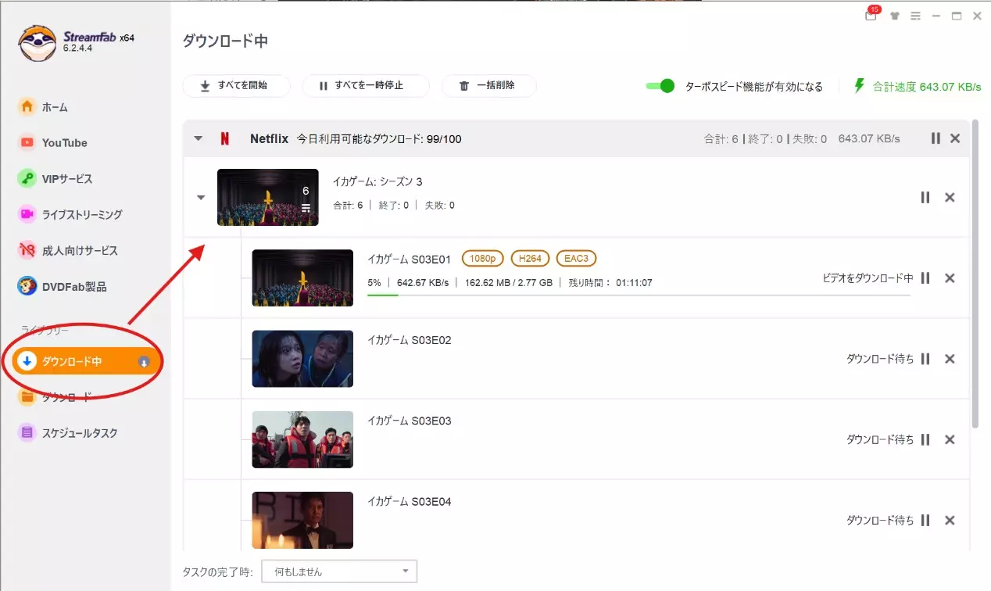Disable the turbo speed toggle

click(660, 87)
